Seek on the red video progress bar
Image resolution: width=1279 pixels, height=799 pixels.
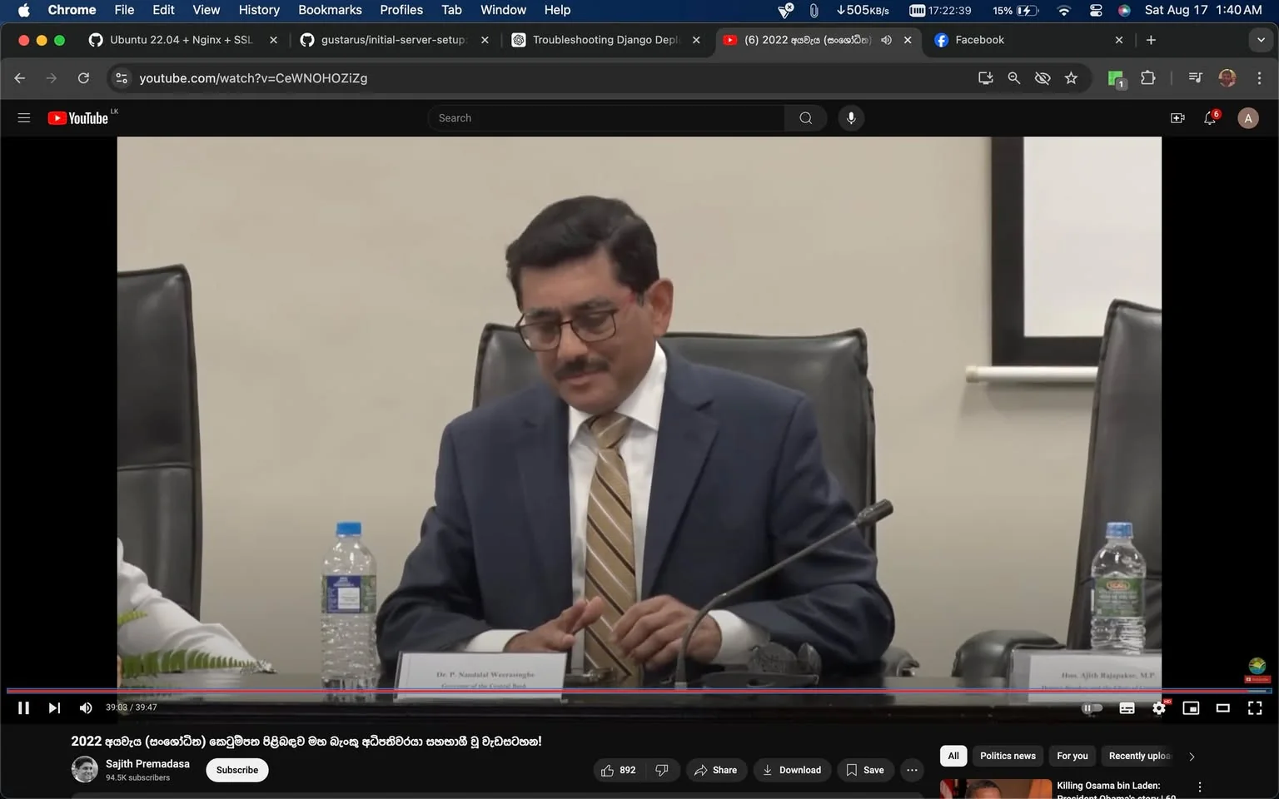coord(639,691)
